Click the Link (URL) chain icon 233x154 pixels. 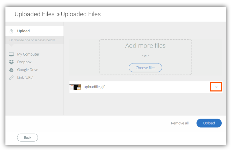11,77
